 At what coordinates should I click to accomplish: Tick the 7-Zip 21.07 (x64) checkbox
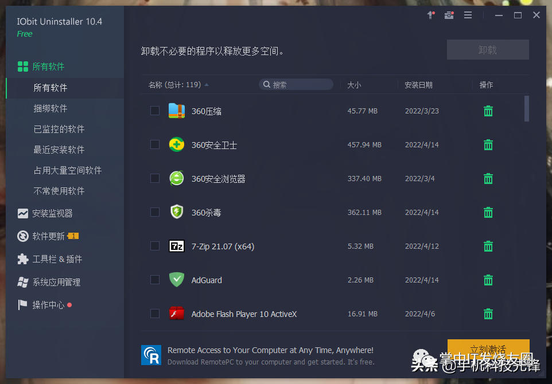point(155,246)
